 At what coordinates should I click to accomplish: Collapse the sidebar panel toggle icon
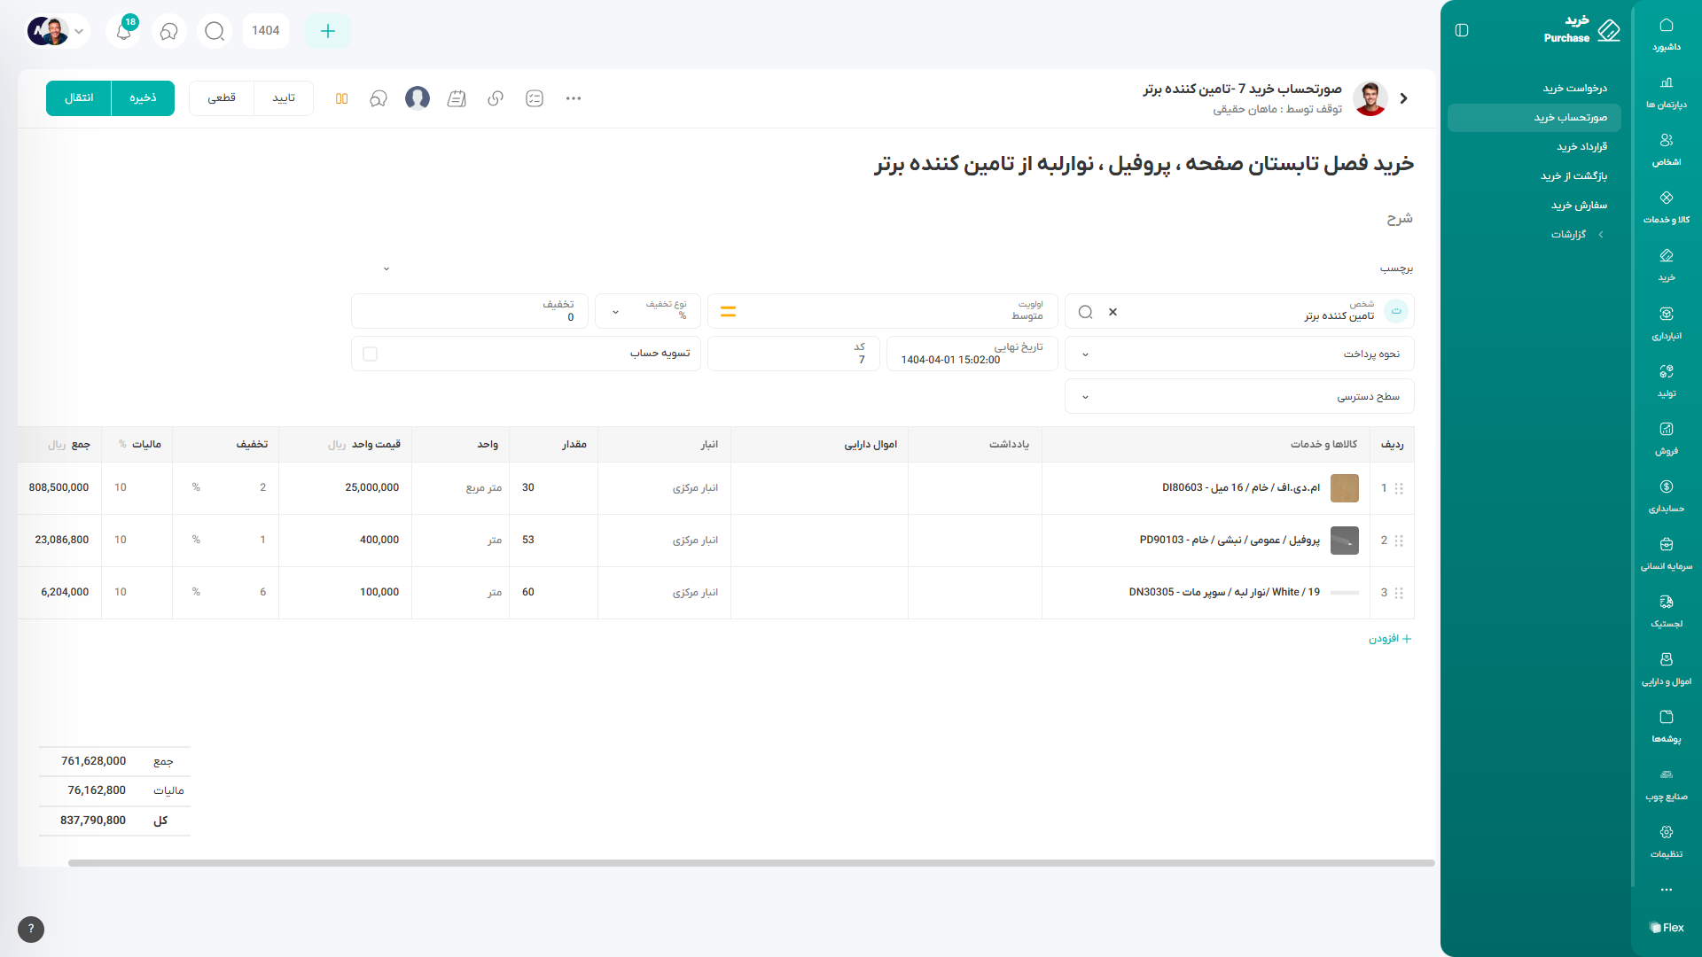click(1462, 31)
